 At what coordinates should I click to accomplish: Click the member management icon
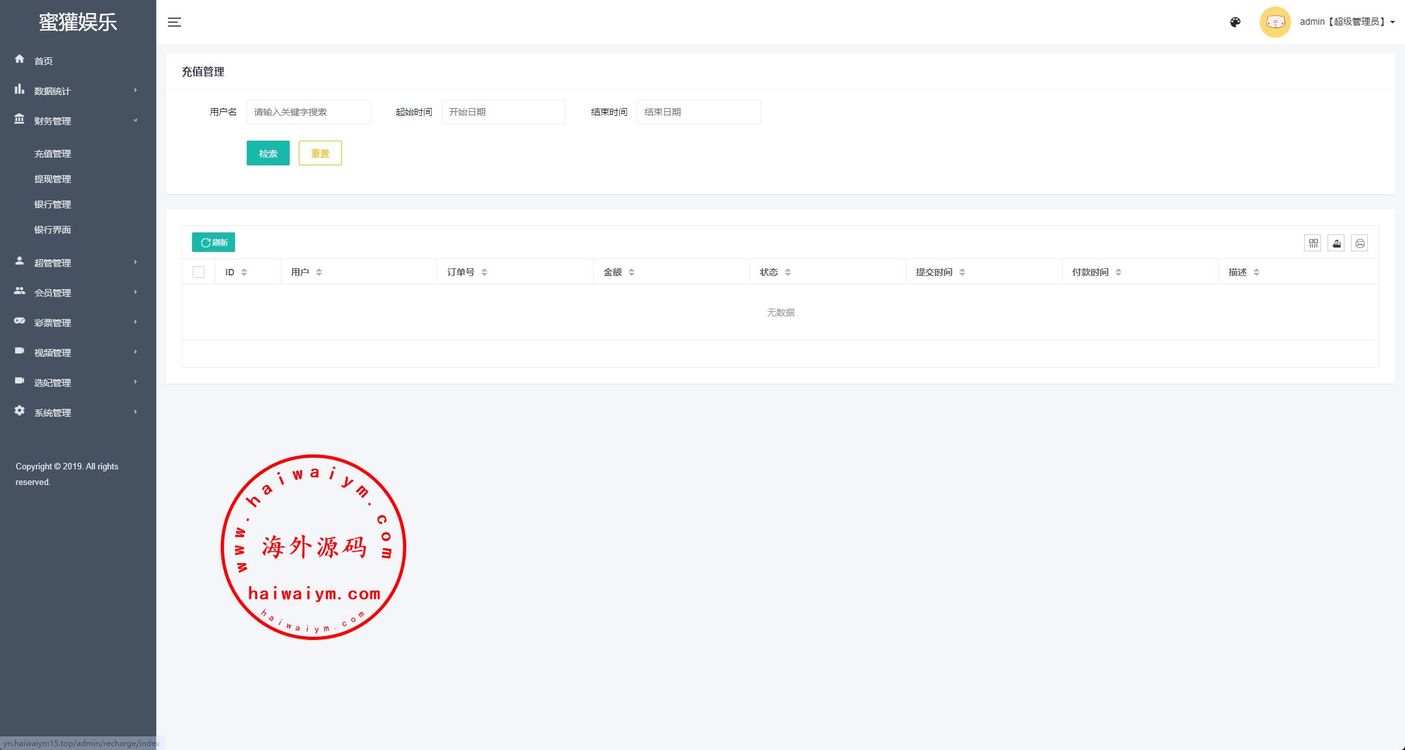[x=20, y=292]
